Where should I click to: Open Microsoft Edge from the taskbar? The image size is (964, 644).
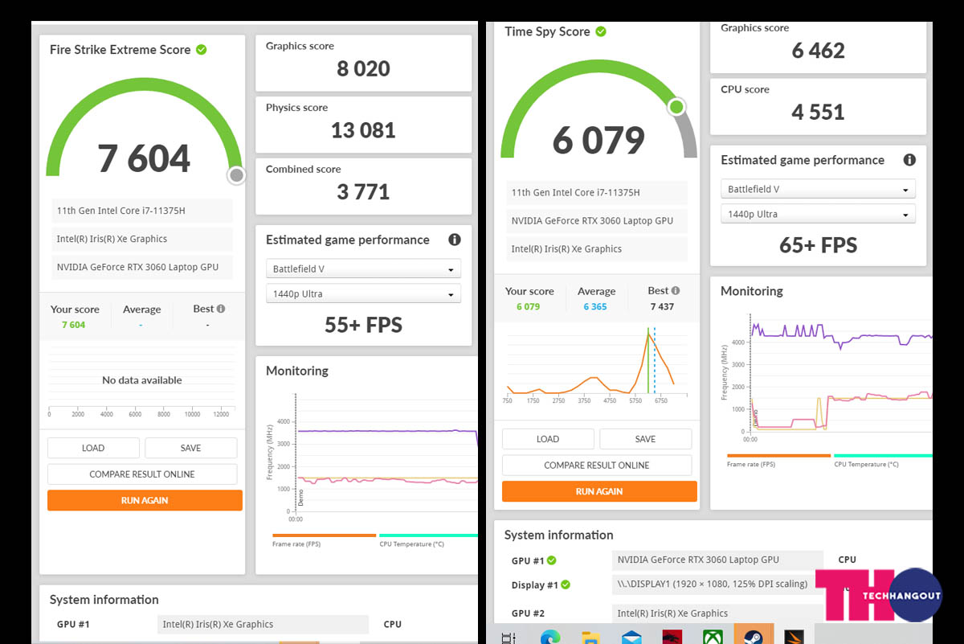[x=550, y=636]
